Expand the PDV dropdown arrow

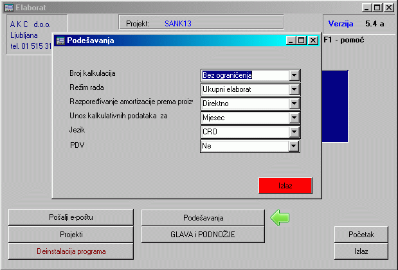(293, 146)
